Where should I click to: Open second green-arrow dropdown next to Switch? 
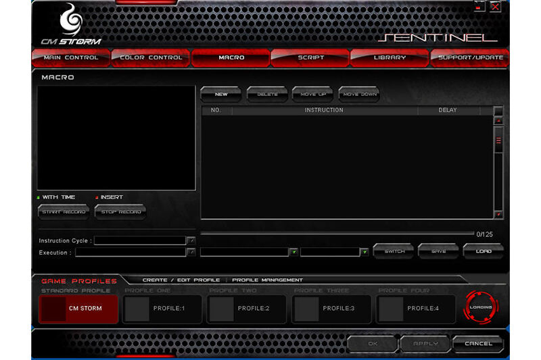point(364,252)
